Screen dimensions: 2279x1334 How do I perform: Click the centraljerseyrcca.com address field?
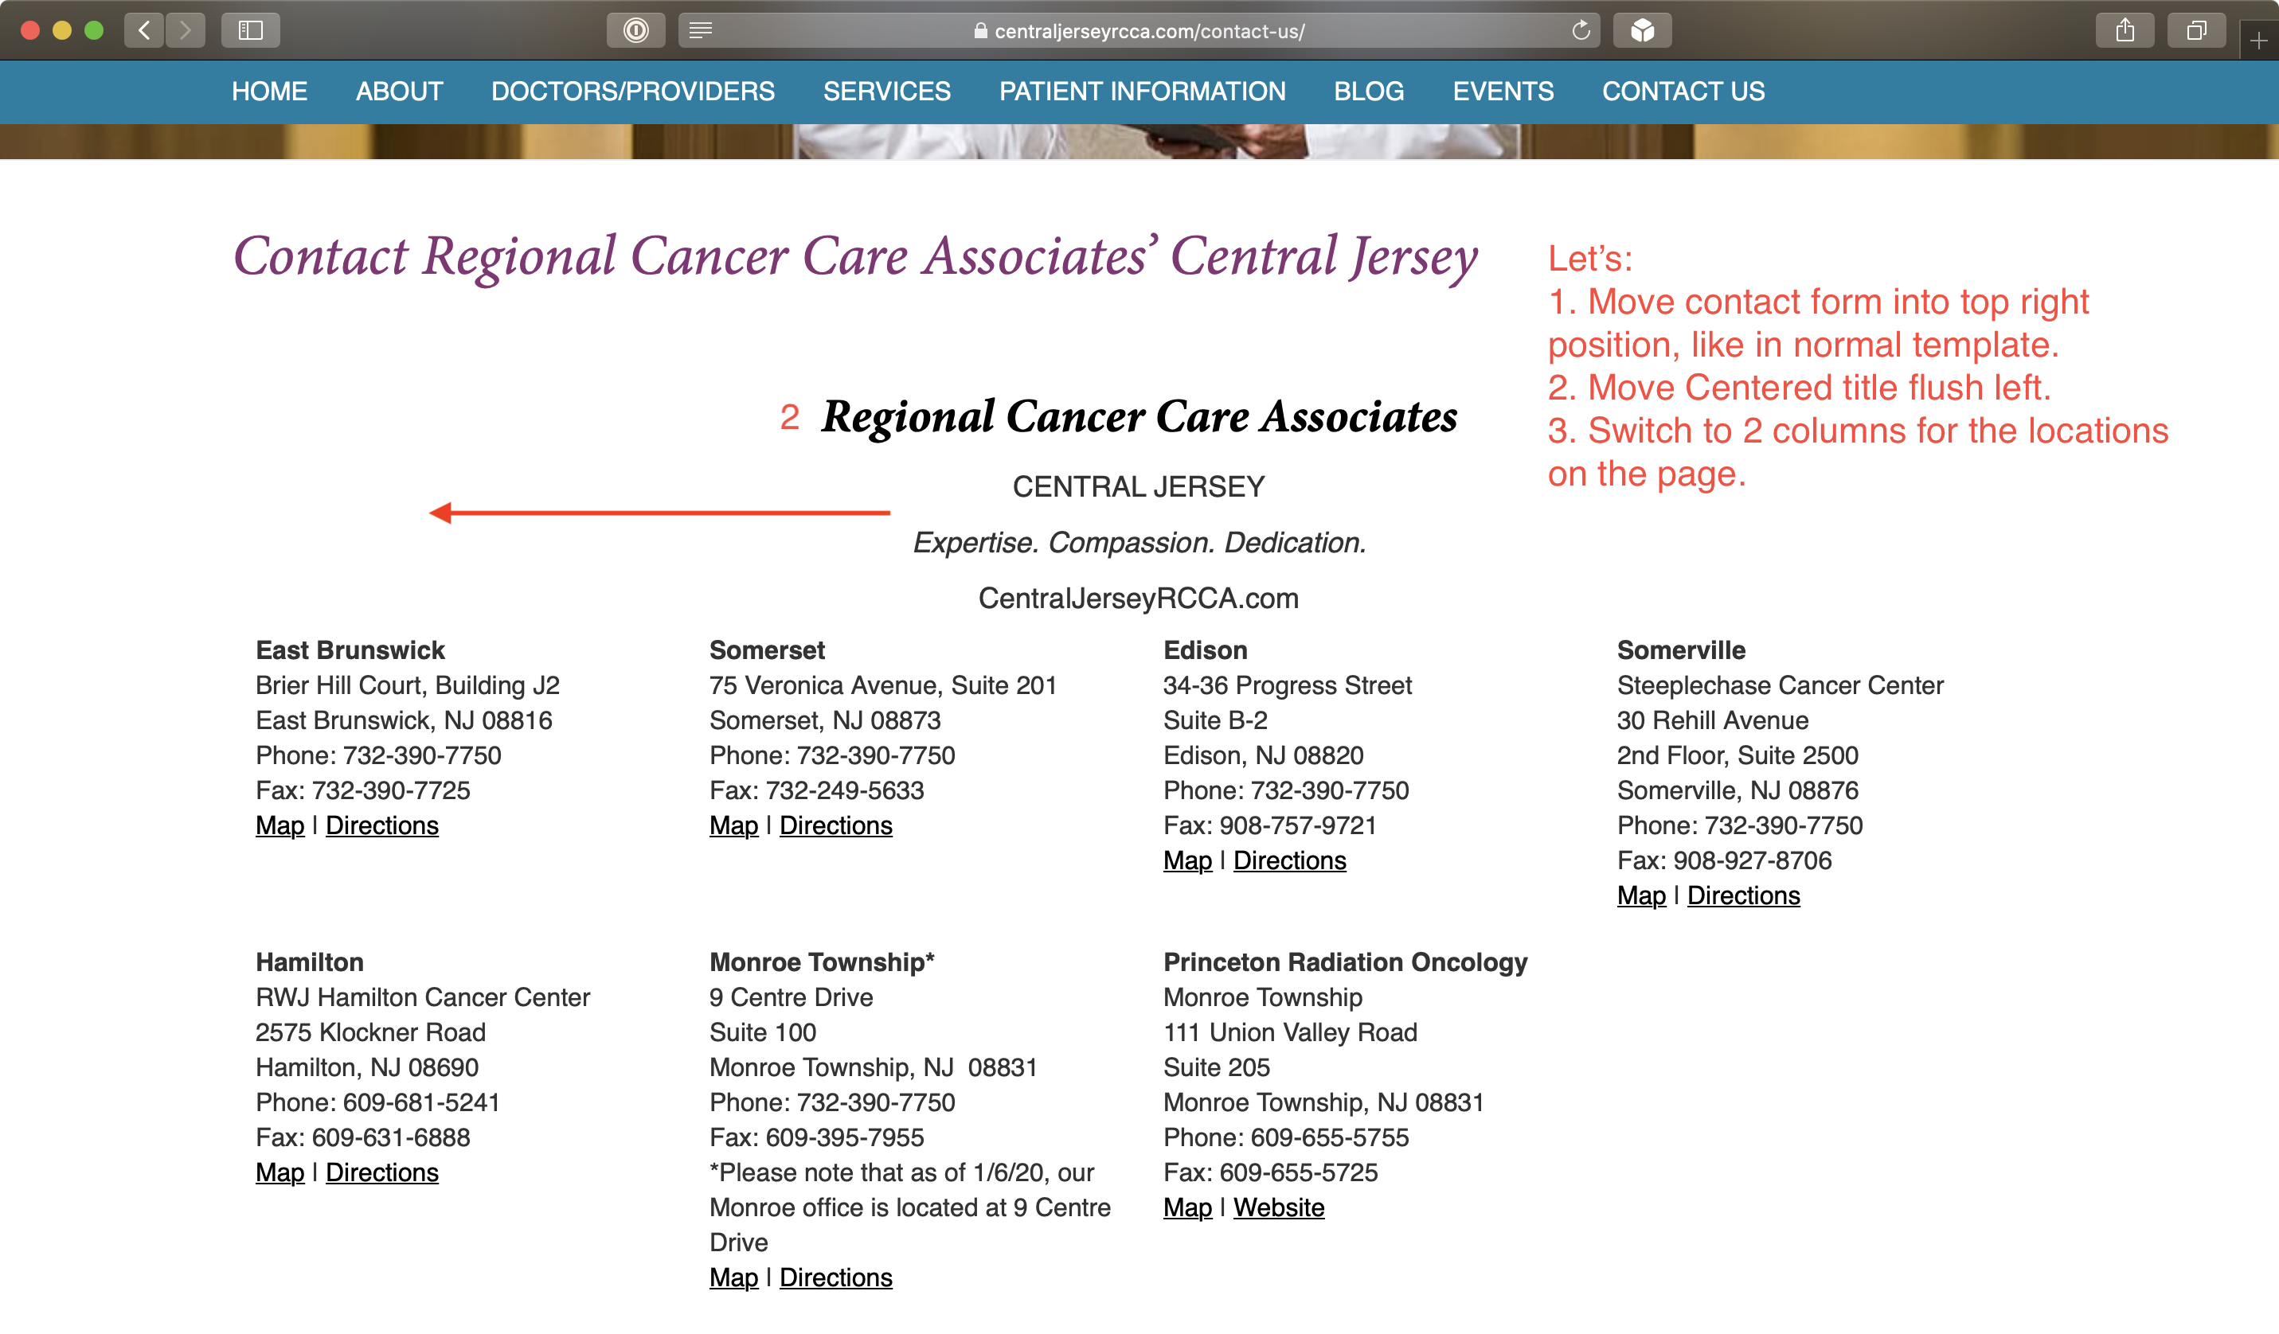[1139, 31]
